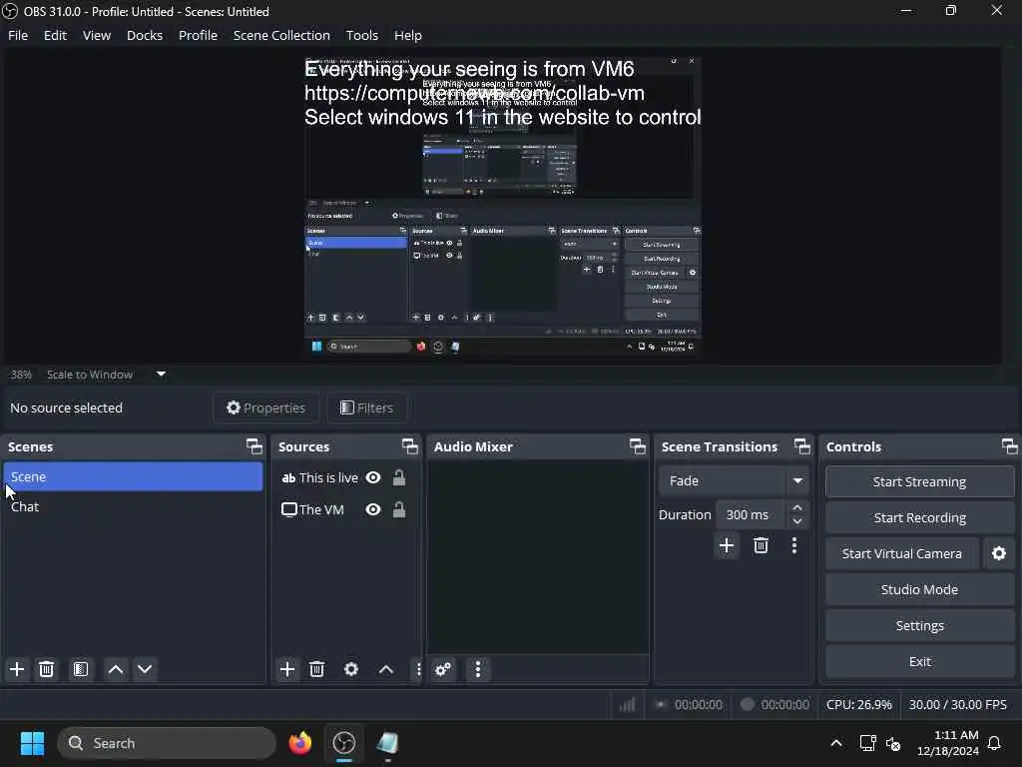Move scene down with arrow icon
Viewport: 1022px width, 767px height.
pos(145,669)
